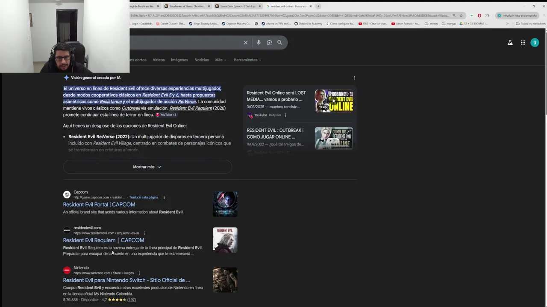The image size is (547, 307).
Task: Close the Steins;Gate Episodio 7 tab
Action: click(259, 6)
